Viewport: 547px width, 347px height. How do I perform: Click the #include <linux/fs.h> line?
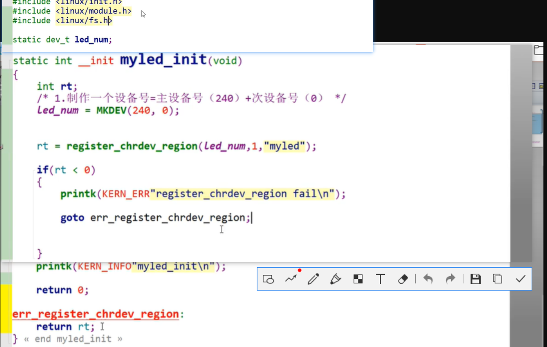62,21
